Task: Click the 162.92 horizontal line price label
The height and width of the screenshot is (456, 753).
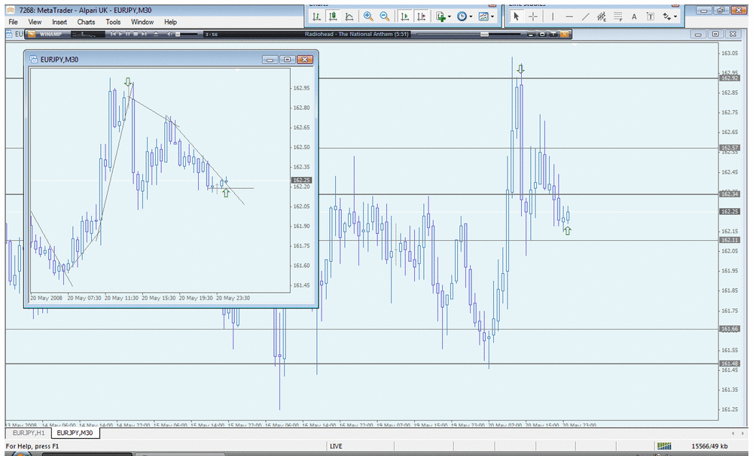Action: [x=729, y=78]
